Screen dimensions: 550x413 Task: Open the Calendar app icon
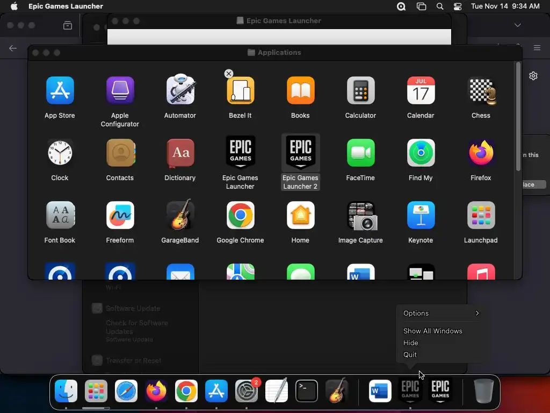[x=421, y=90]
